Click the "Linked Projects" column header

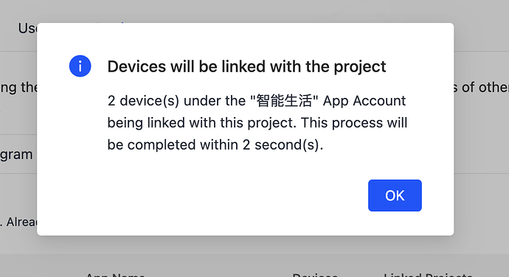[x=428, y=275]
